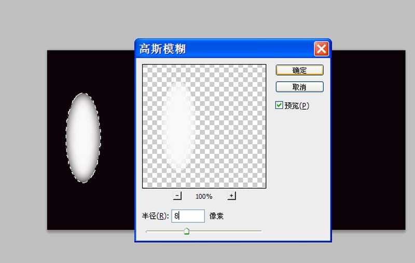
Task: Cancel the dialog with 取消 button
Action: [299, 87]
